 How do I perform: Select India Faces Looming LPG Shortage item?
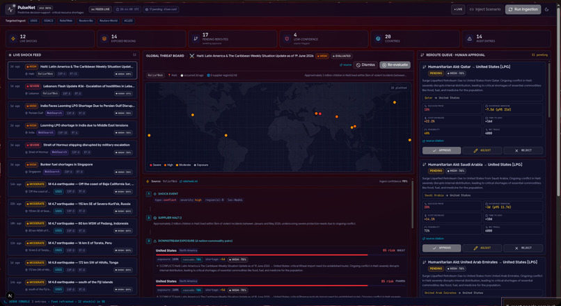72,109
